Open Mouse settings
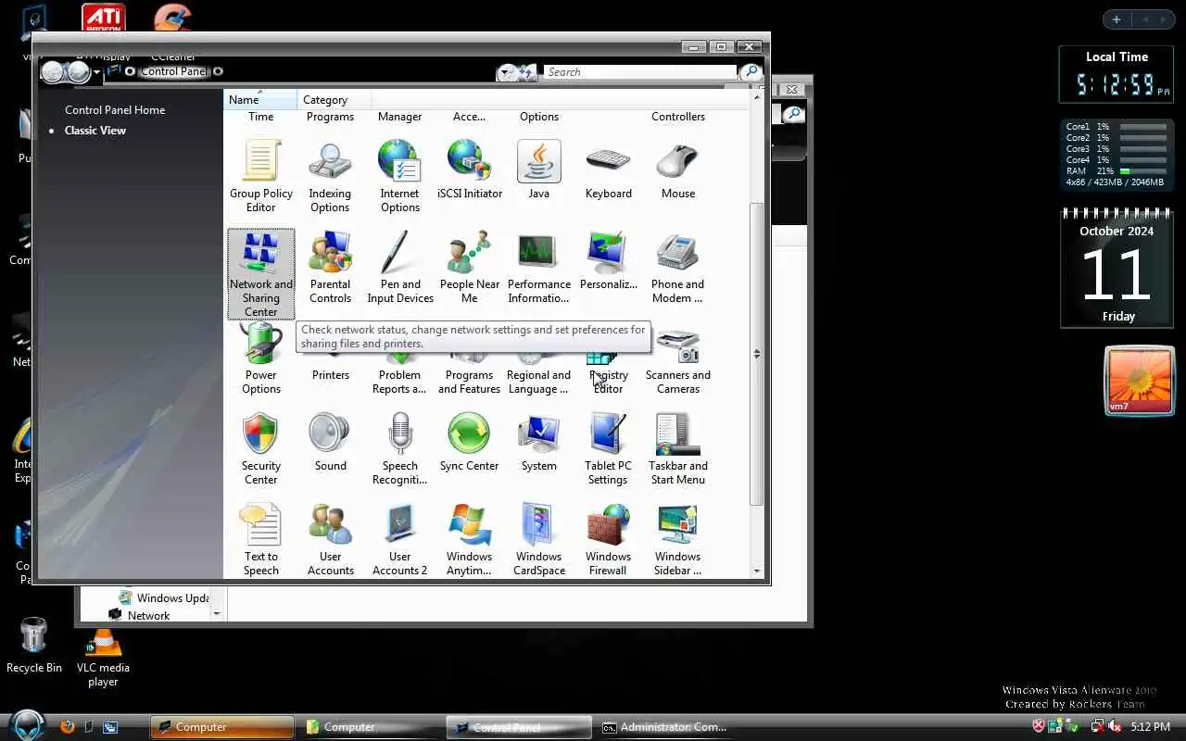 click(677, 170)
